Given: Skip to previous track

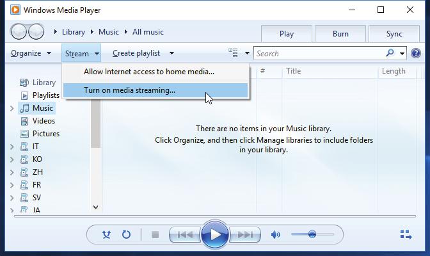Looking at the screenshot, I should click(x=185, y=235).
